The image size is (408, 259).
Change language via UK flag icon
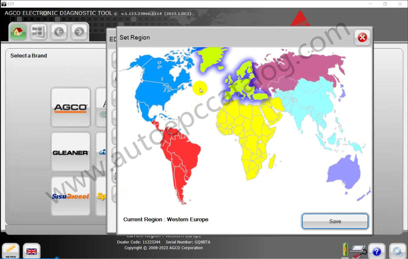(31, 251)
